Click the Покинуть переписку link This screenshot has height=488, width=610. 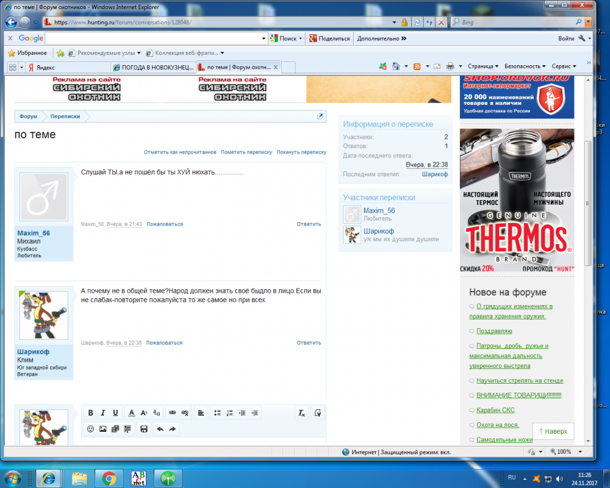click(x=301, y=152)
